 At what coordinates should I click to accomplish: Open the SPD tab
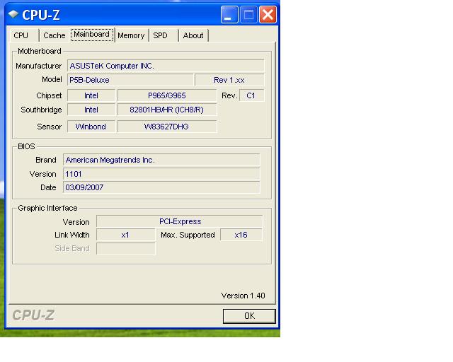click(x=163, y=35)
